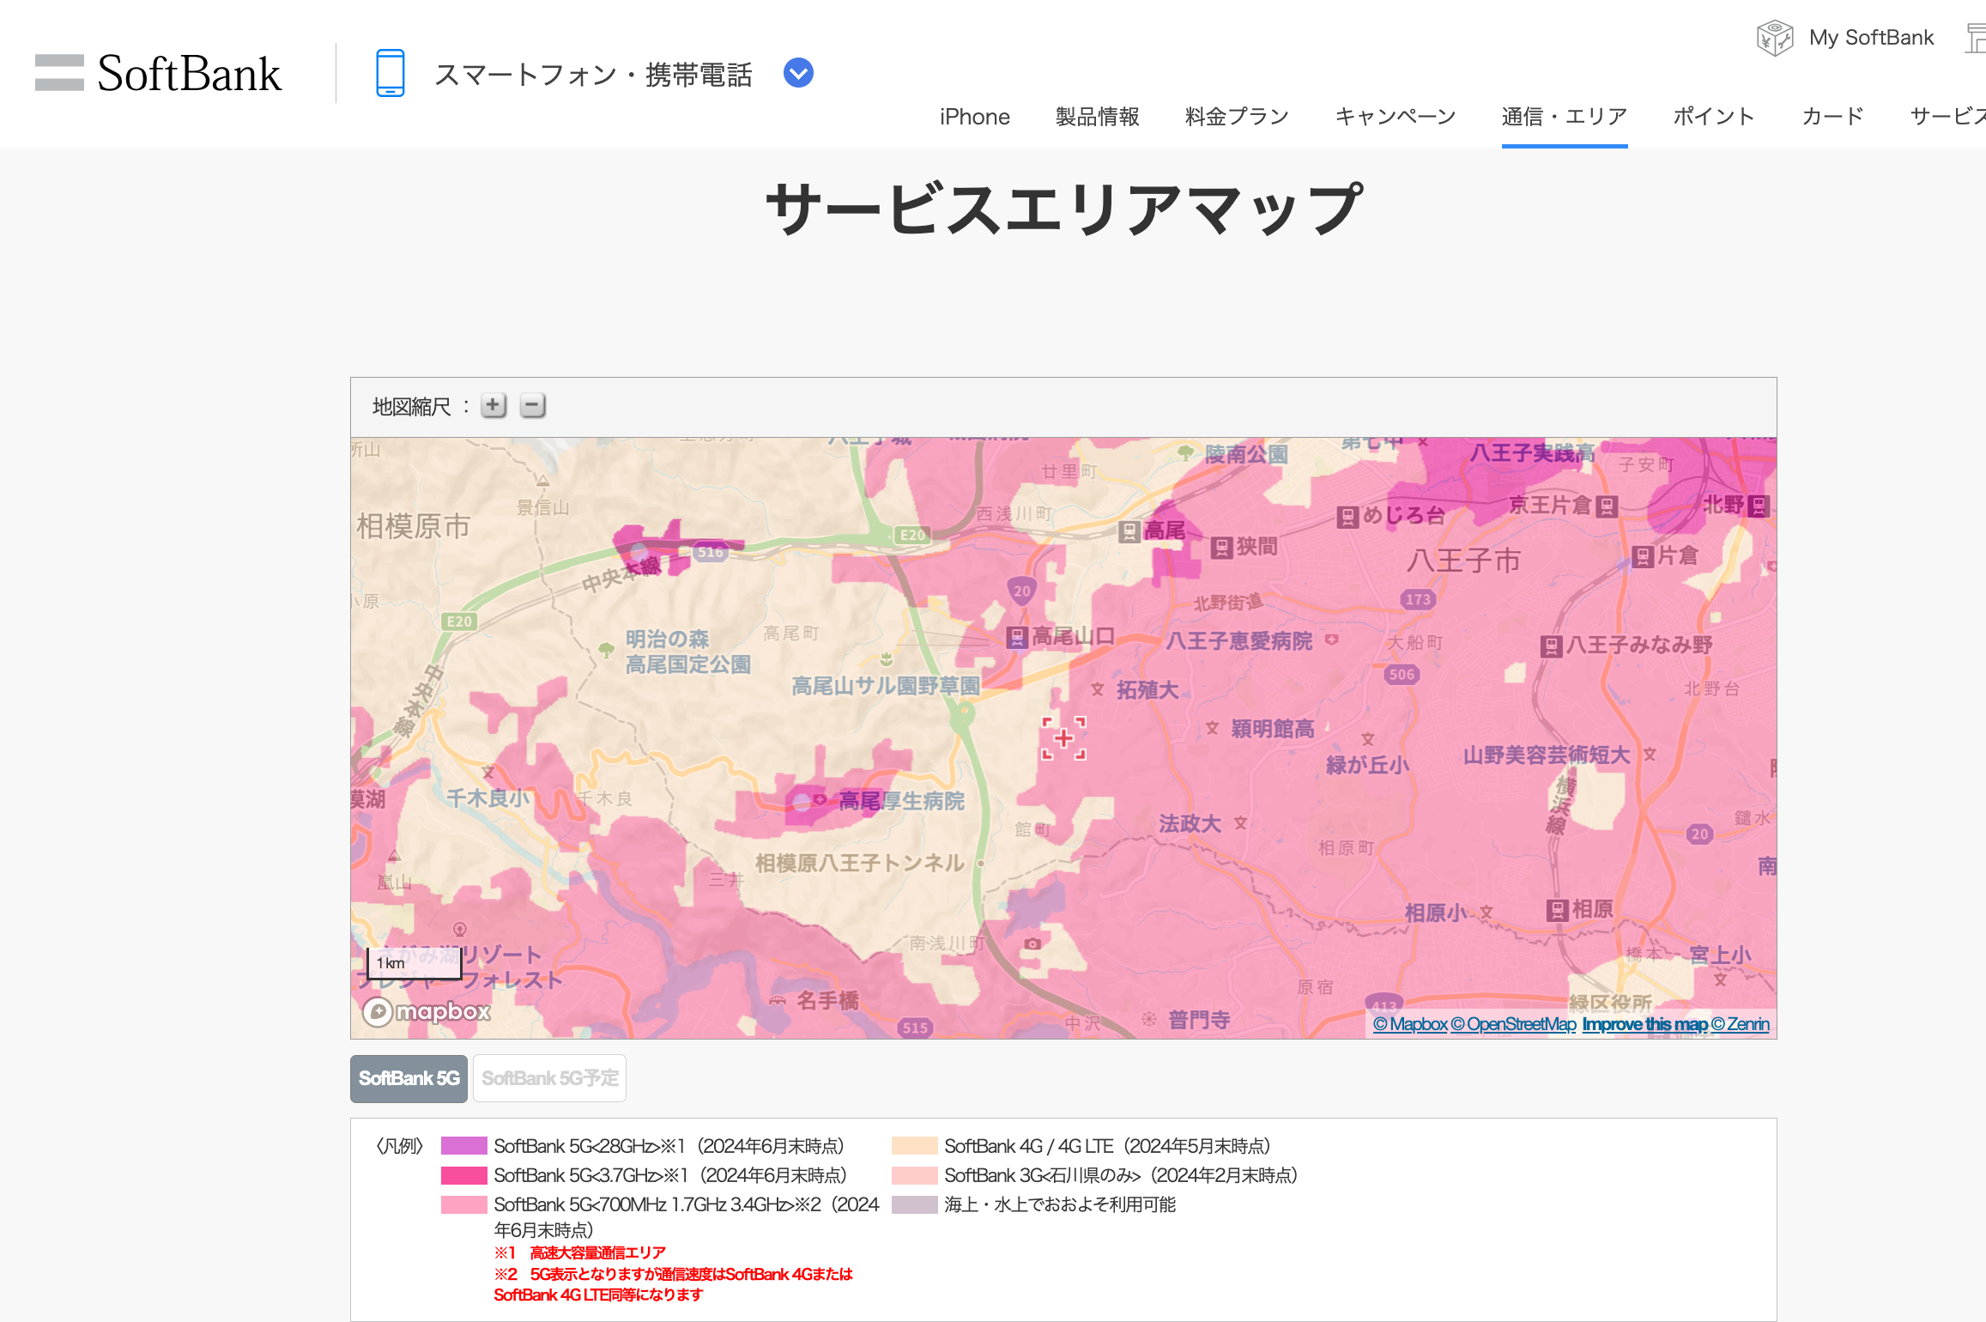
Task: Click the 5G 700MHz legend color swatch
Action: 463,1204
